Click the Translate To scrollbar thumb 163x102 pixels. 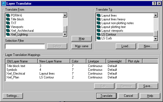click(x=156, y=34)
